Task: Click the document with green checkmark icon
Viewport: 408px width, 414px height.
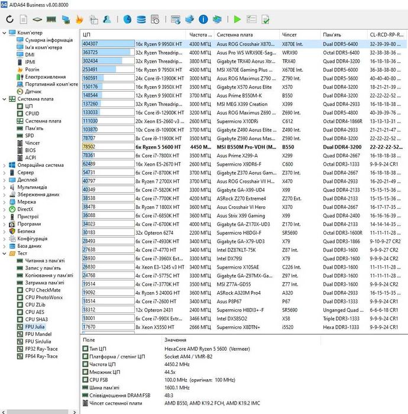Action: [265, 20]
